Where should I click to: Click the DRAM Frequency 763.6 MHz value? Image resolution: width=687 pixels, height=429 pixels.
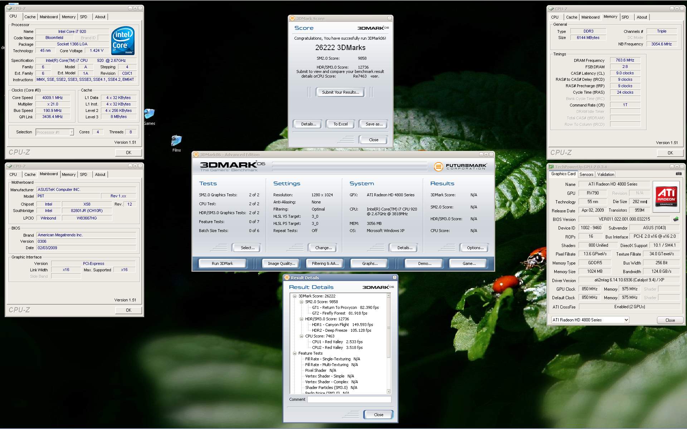click(625, 60)
